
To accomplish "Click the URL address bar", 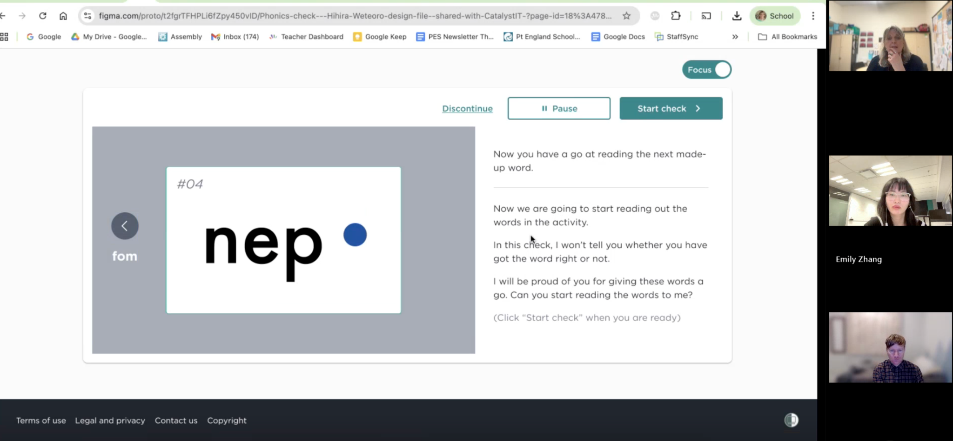I will point(354,16).
